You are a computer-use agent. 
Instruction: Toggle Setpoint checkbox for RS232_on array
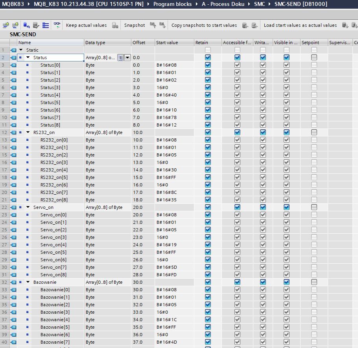[314, 132]
